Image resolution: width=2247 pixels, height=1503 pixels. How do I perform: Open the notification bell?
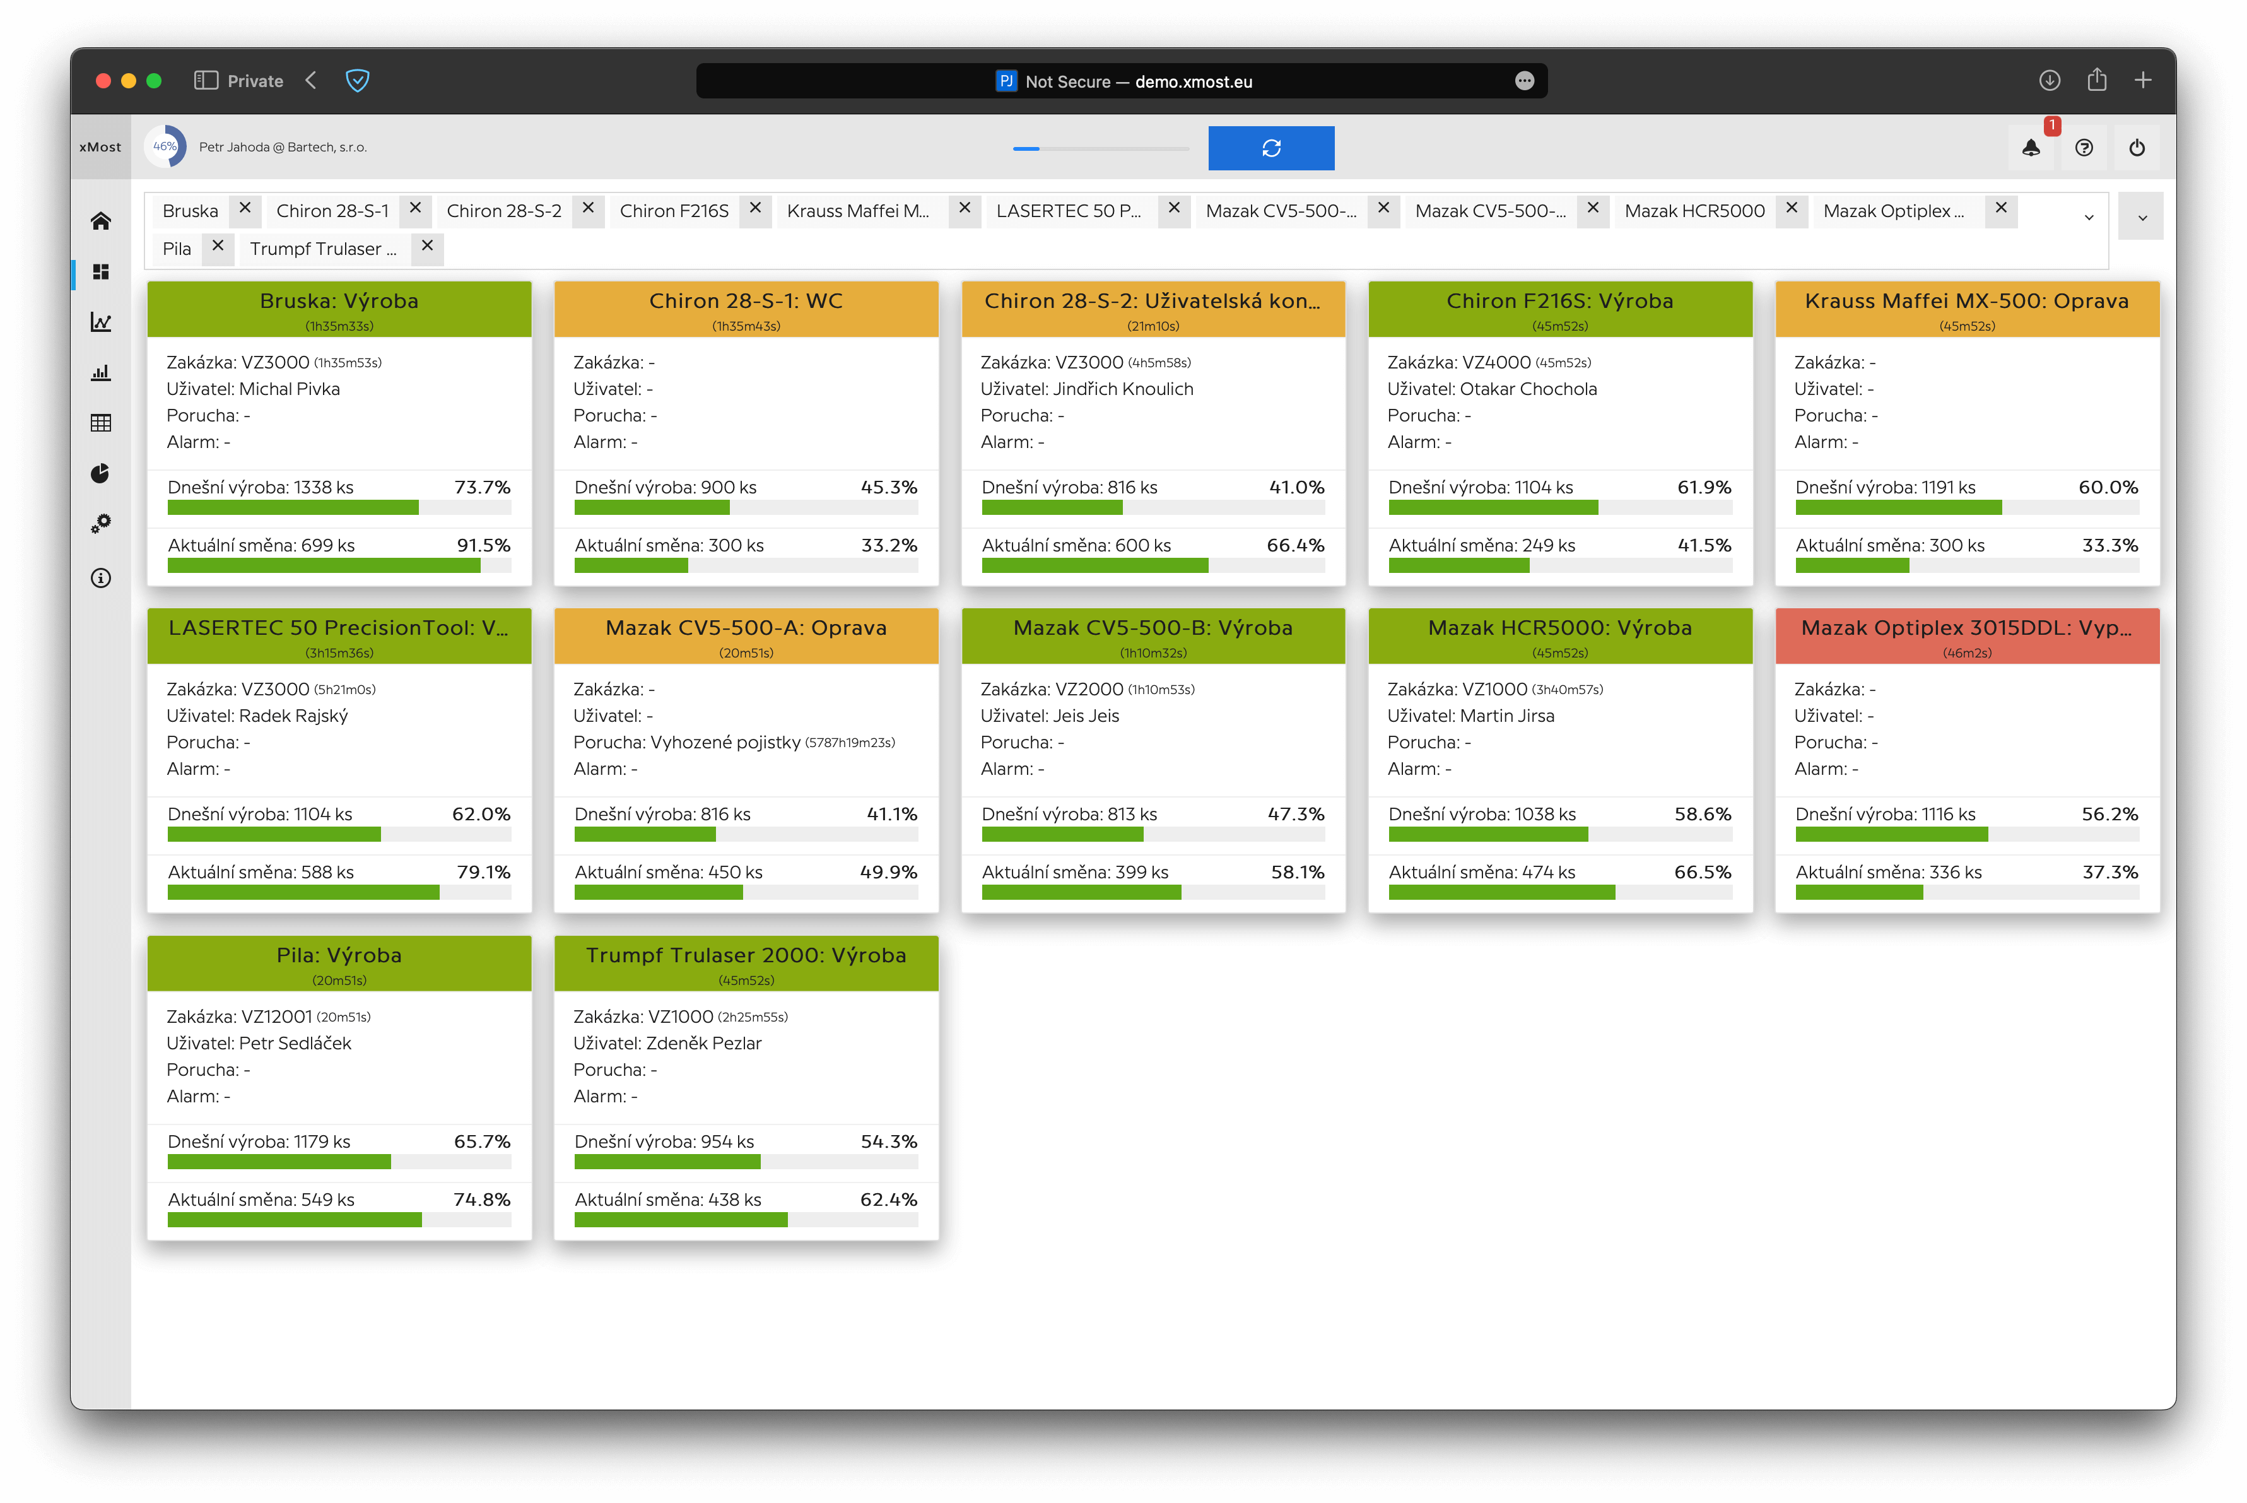tap(2031, 148)
